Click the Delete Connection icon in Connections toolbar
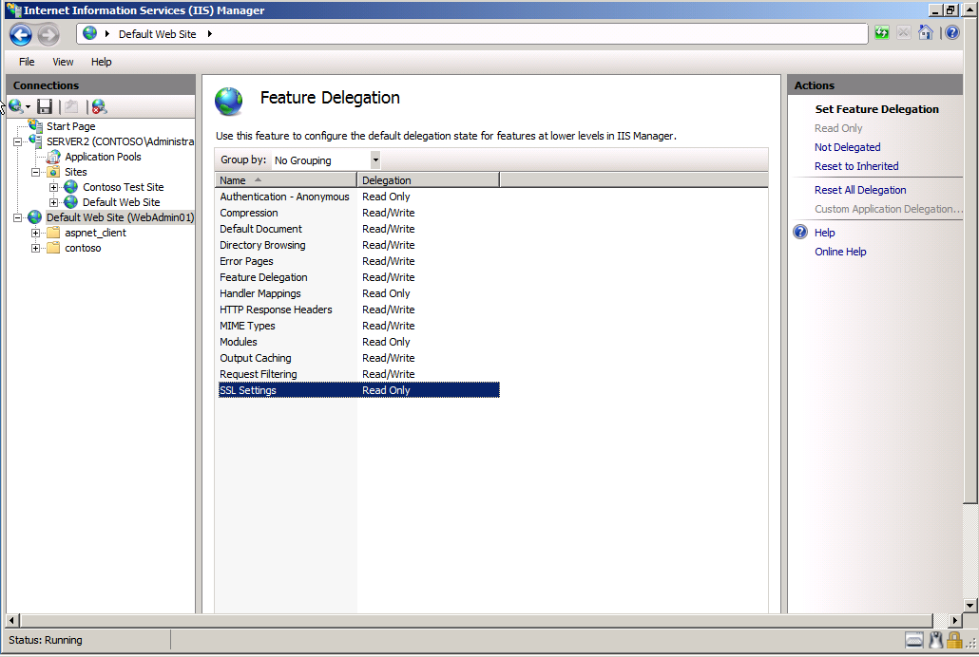This screenshot has width=979, height=657. (99, 106)
